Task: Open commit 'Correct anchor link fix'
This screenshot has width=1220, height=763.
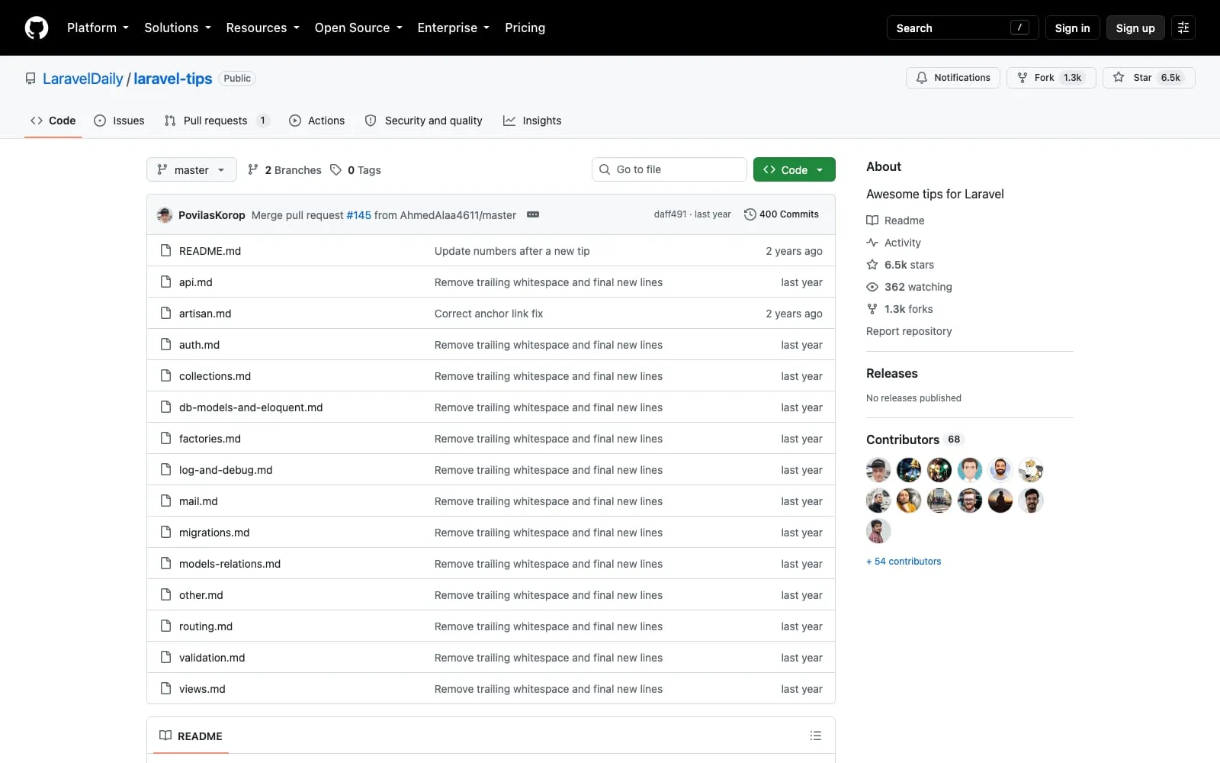Action: [x=489, y=314]
